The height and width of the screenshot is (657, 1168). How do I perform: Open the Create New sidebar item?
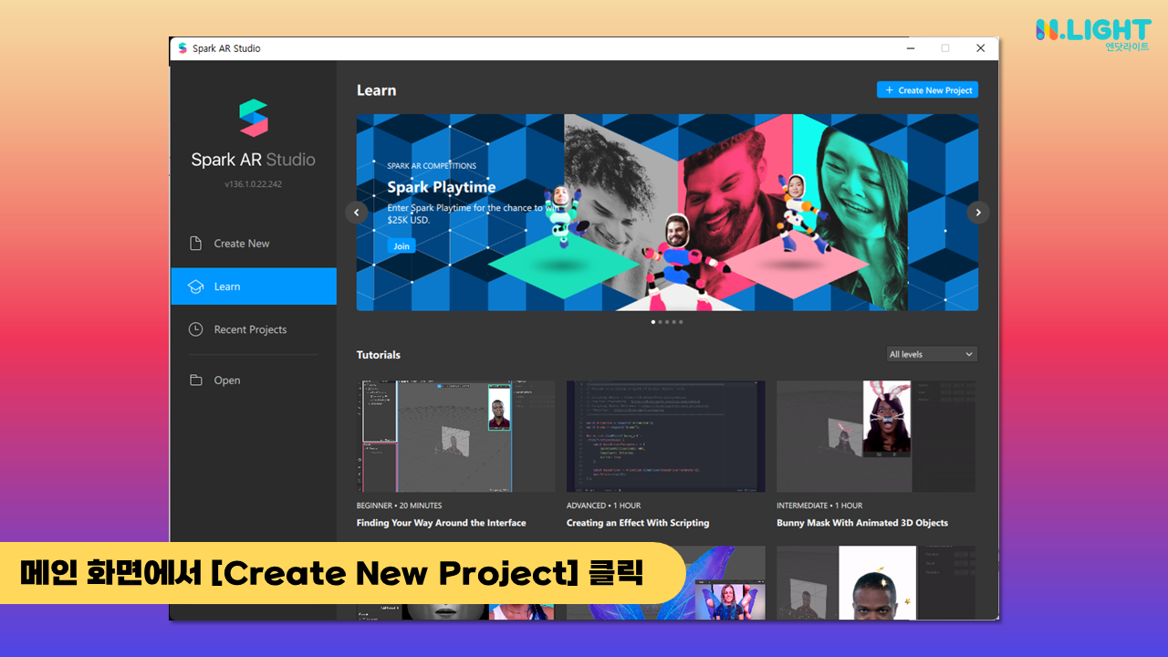tap(254, 244)
